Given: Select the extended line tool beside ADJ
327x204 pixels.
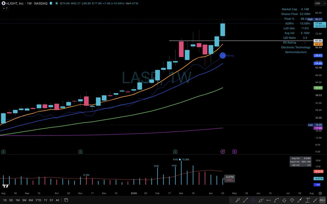Looking at the screenshot, I should click(x=316, y=200).
